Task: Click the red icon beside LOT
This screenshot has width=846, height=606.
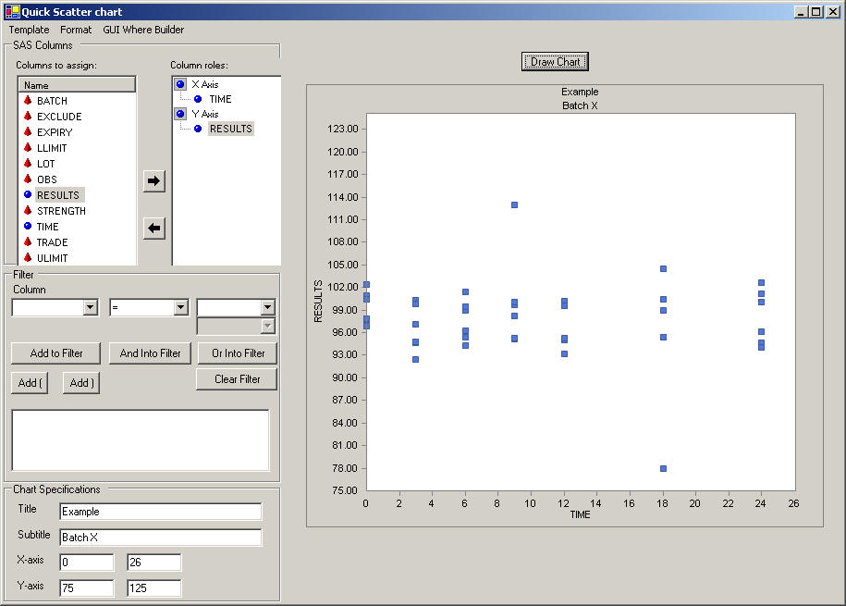Action: [x=28, y=163]
